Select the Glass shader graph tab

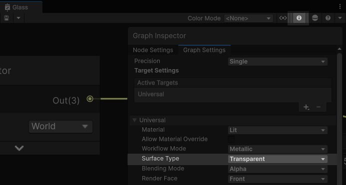click(21, 7)
